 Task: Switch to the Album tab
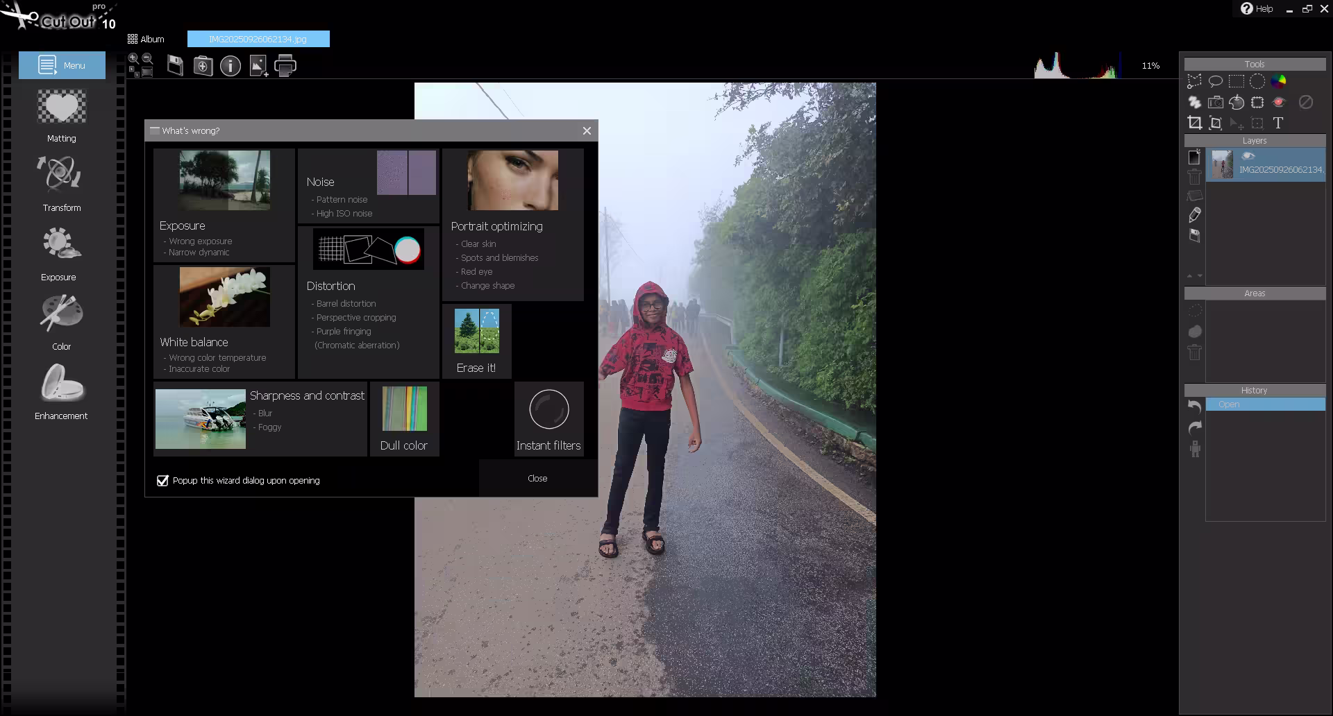coord(146,39)
